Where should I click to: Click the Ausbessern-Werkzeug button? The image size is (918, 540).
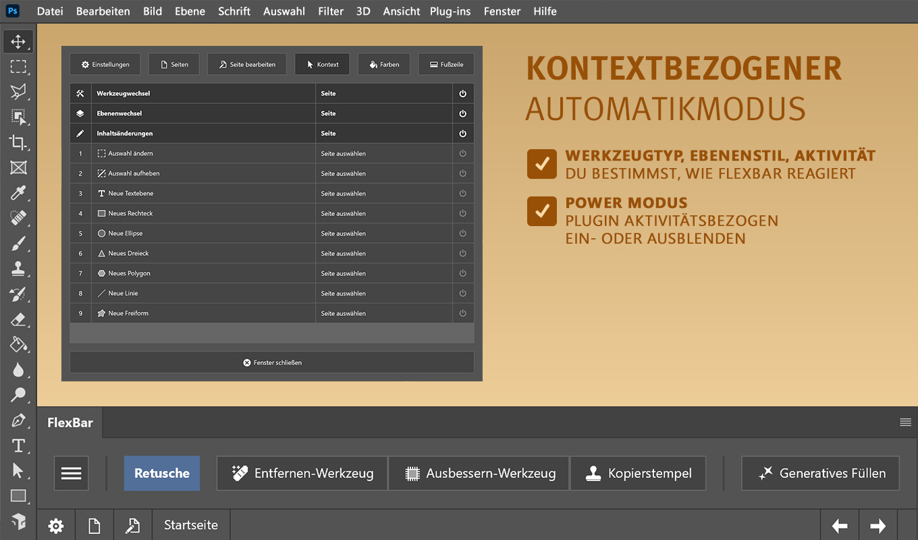click(479, 473)
